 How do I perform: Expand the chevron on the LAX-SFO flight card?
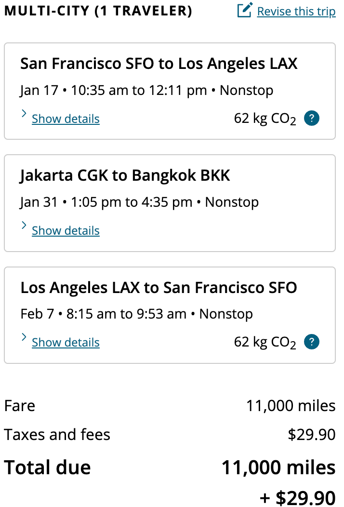(24, 337)
